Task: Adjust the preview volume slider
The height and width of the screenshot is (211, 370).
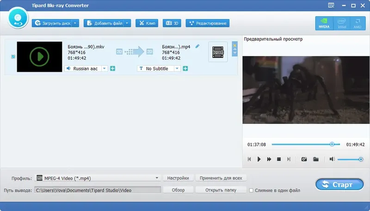Action: tap(350, 159)
